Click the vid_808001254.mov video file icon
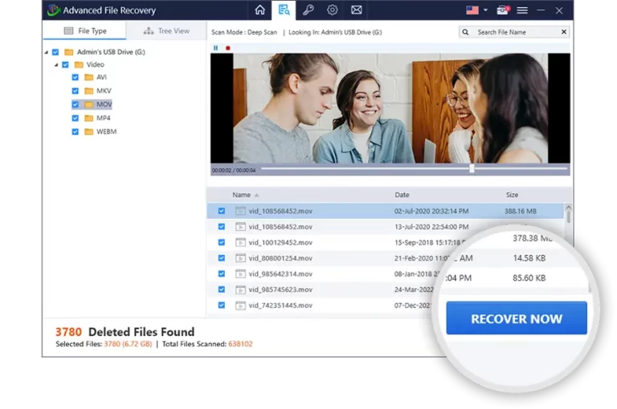Viewport: 617px width, 409px height. coord(240,258)
